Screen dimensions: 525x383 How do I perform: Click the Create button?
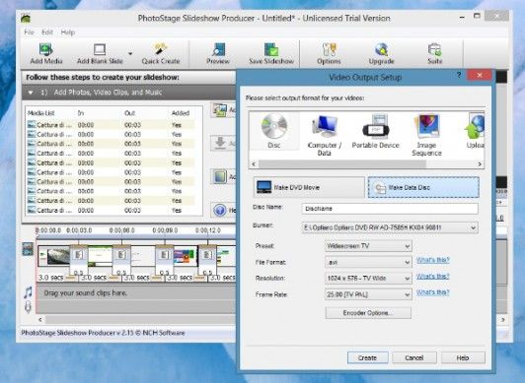(x=368, y=357)
